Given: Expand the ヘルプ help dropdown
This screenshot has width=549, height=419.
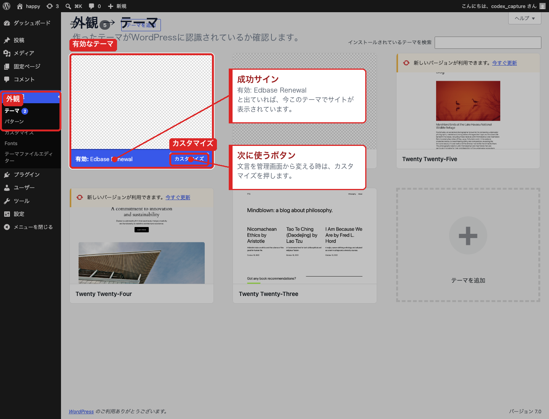Looking at the screenshot, I should point(525,18).
